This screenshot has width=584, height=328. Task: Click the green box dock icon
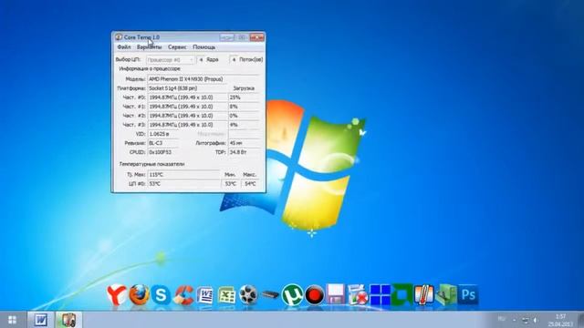click(446, 295)
